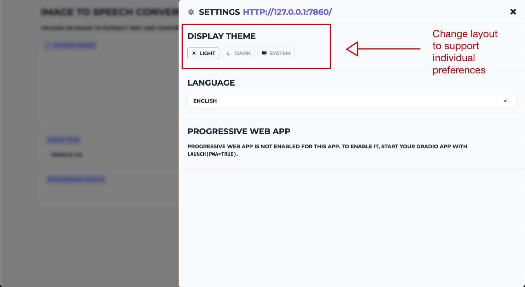Image resolution: width=525 pixels, height=287 pixels.
Task: Click the blurred Processing Status label in the background app
Action: pyautogui.click(x=76, y=180)
